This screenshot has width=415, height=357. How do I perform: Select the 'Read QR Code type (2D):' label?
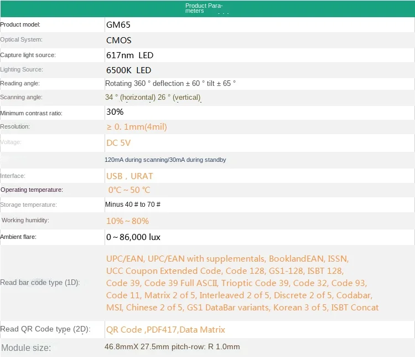(x=45, y=329)
